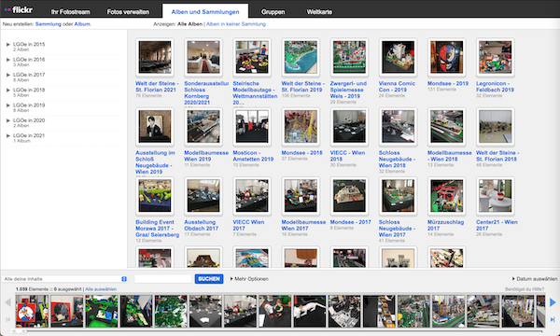Click Schloss Neugebäude Wien 2017 title
Viewport: 560px width, 336px height.
click(x=397, y=229)
